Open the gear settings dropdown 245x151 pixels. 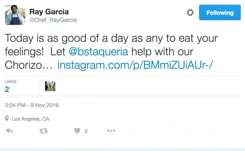tap(190, 13)
